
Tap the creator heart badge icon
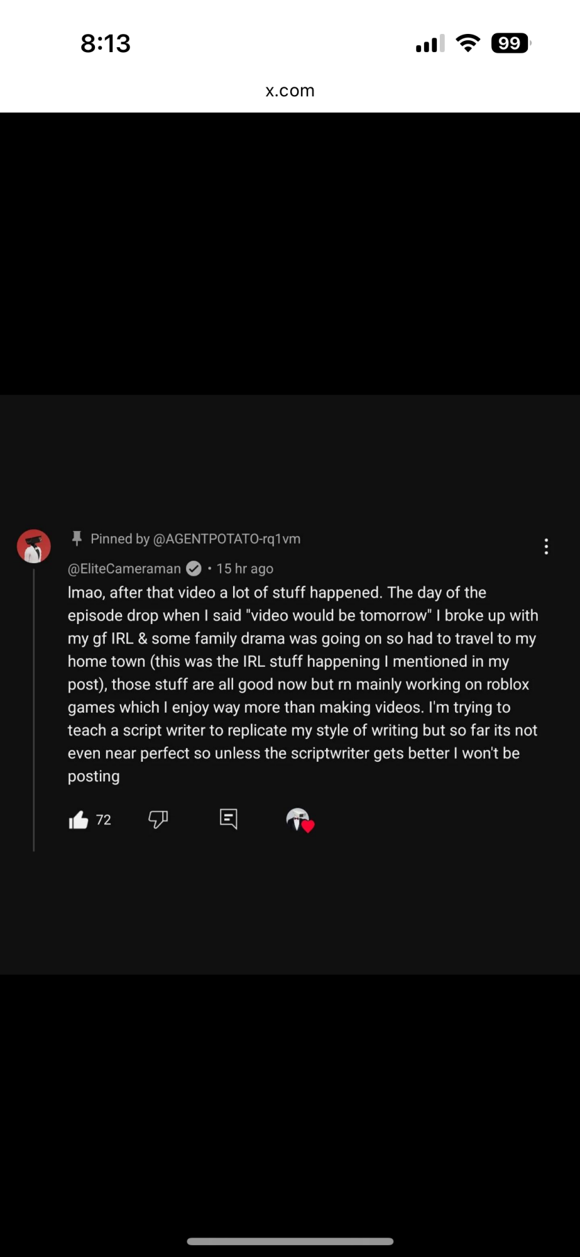299,820
